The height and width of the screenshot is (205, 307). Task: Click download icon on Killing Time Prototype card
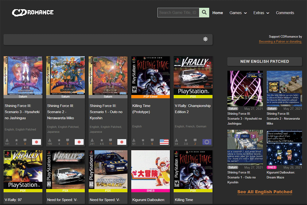134,140
